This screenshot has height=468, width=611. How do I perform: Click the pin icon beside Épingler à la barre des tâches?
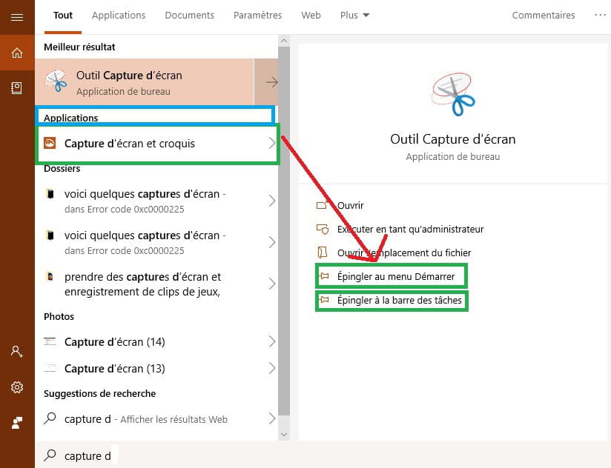(x=324, y=300)
